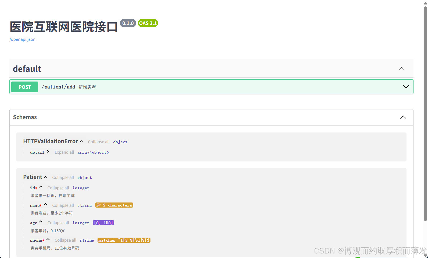Viewport: 428px width, 258px height.
Task: Collapse the HTTPValidationError schema caret
Action: pyautogui.click(x=81, y=141)
